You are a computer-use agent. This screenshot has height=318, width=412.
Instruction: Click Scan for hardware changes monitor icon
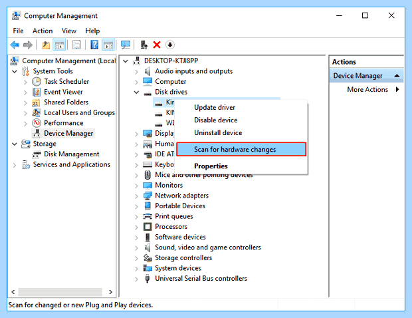point(126,45)
